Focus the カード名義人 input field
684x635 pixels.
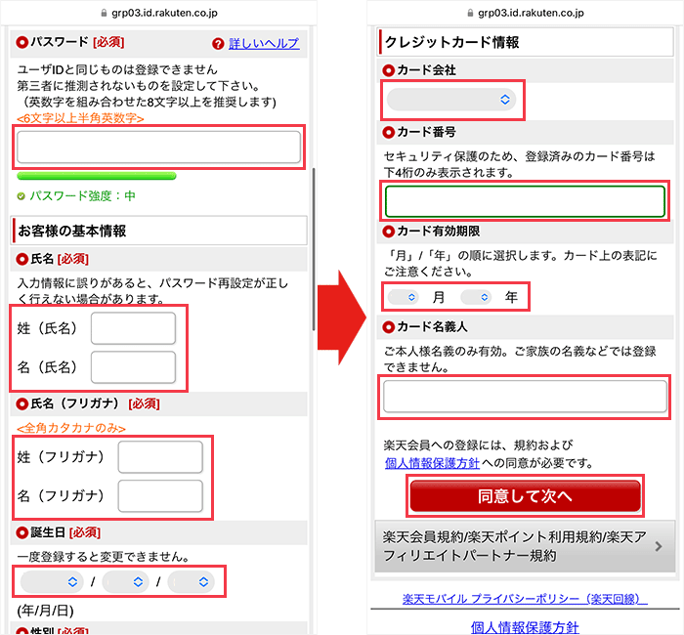525,397
